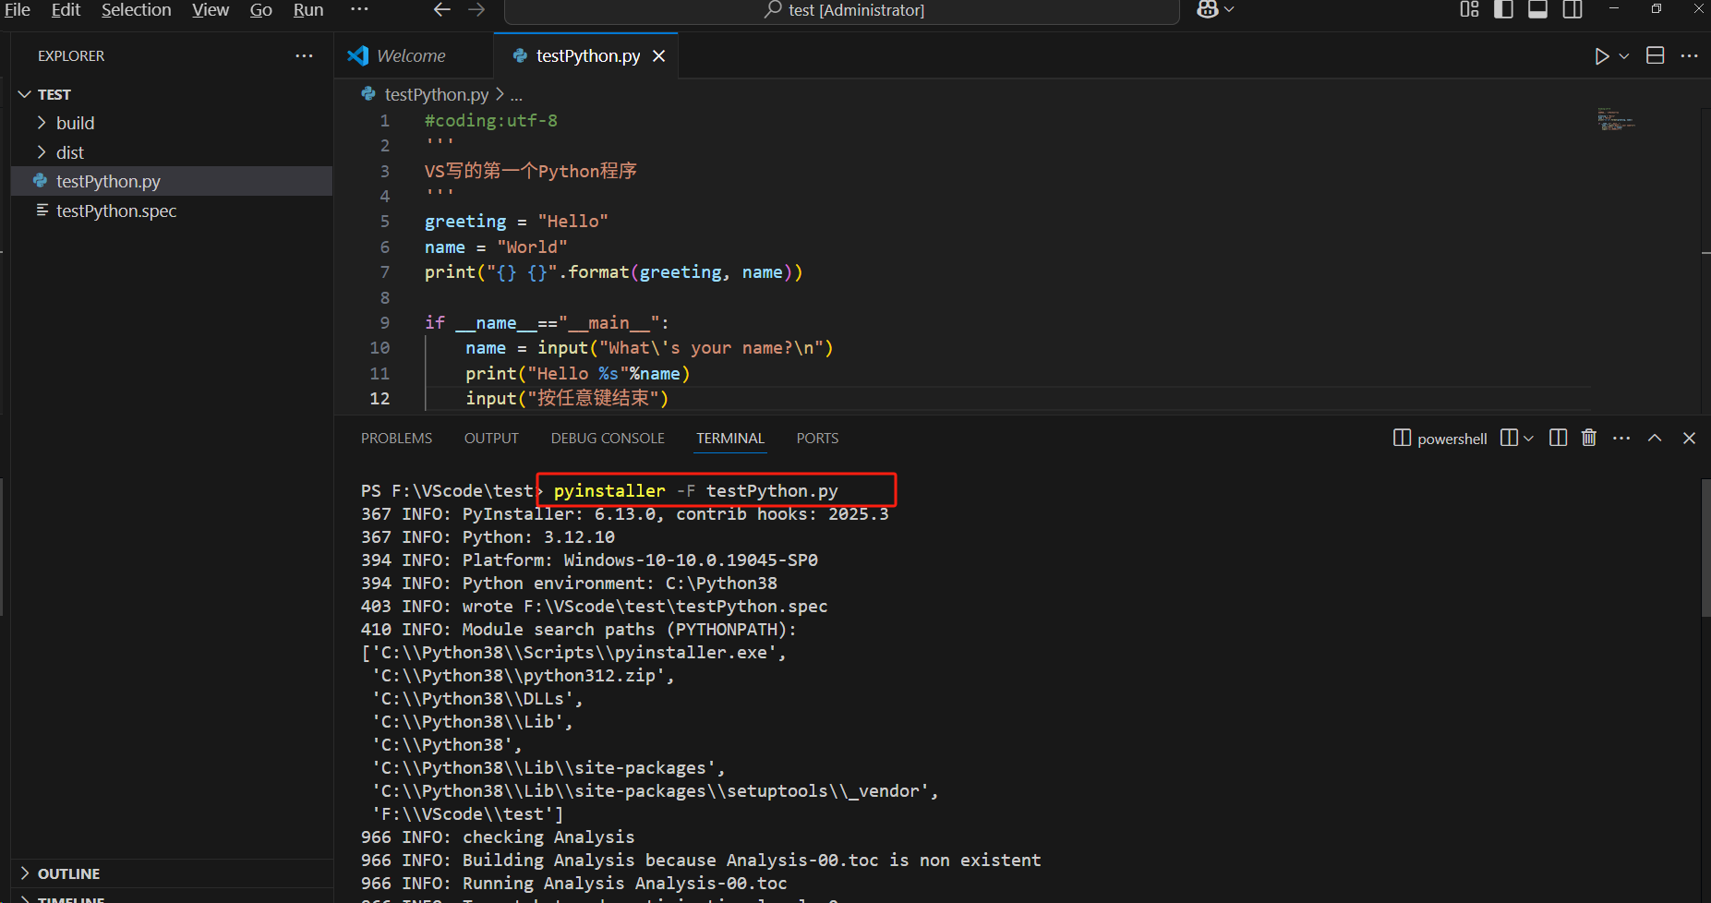Open the Selection menu
Viewport: 1711px width, 903px height.
coord(136,9)
